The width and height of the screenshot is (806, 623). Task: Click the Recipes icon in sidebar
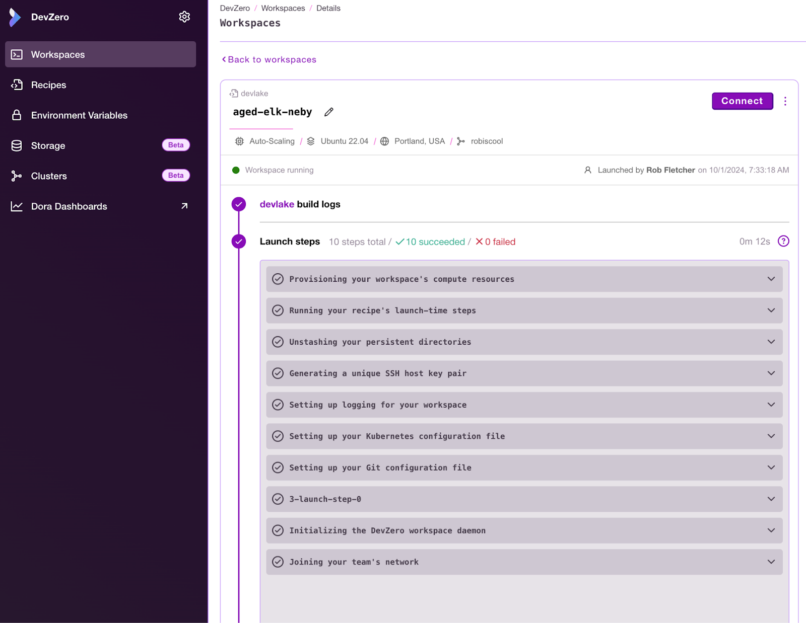pyautogui.click(x=17, y=85)
